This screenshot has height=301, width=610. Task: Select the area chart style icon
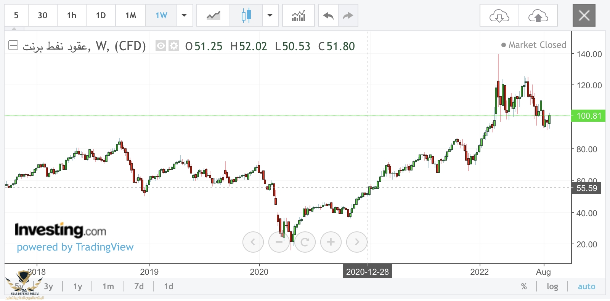[x=213, y=16]
